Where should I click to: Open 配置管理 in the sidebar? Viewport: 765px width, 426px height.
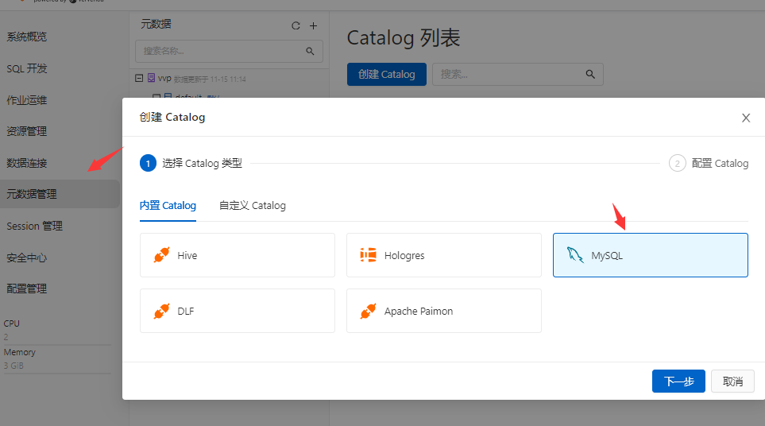click(27, 289)
